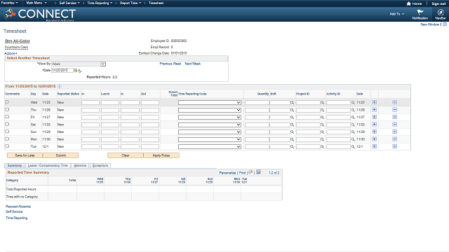Click Lunch field for Tue 12/1
This screenshot has width=449, height=252.
click(x=110, y=146)
